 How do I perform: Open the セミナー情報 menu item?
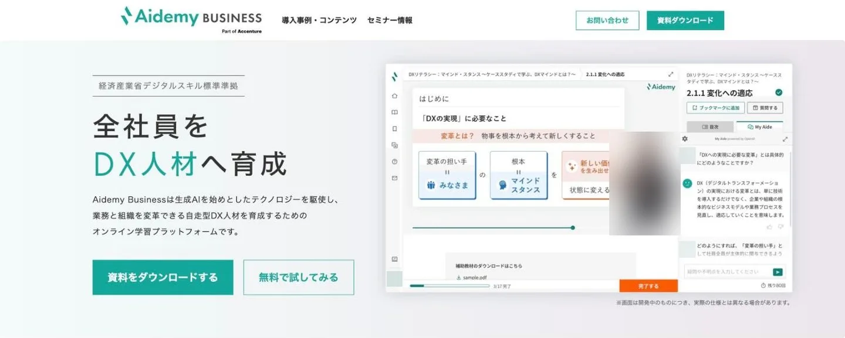point(390,21)
